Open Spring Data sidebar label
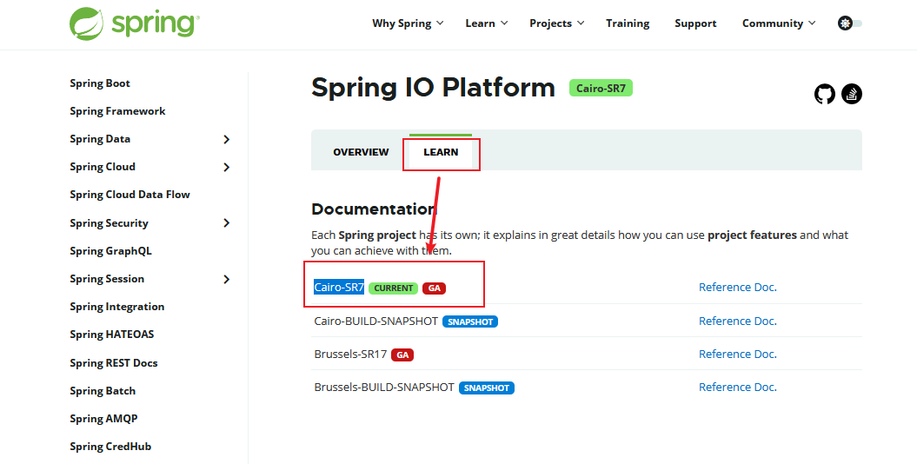This screenshot has height=464, width=917. (x=100, y=139)
